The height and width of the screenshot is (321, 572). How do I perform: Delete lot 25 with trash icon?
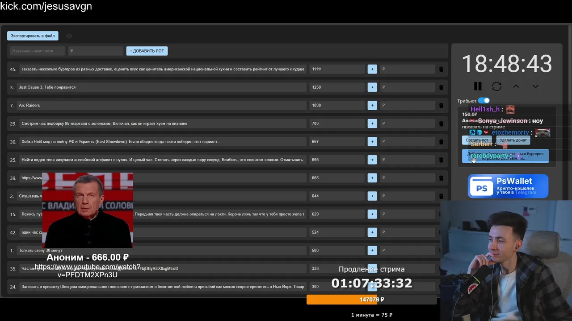coord(441,160)
